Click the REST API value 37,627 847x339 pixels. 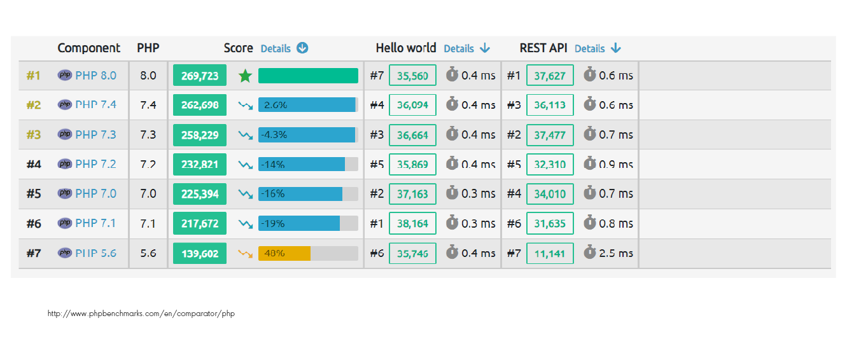[550, 76]
